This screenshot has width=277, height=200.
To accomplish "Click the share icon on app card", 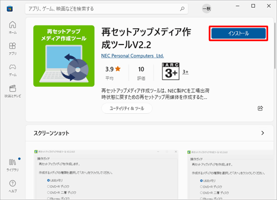I will click(x=260, y=108).
